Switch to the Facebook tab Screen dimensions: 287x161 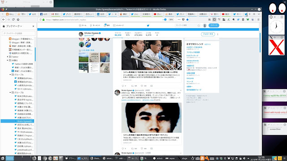click(44, 14)
